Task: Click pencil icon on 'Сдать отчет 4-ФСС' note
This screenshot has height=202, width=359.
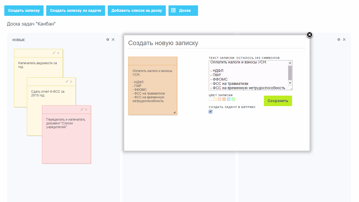Action: click(67, 81)
